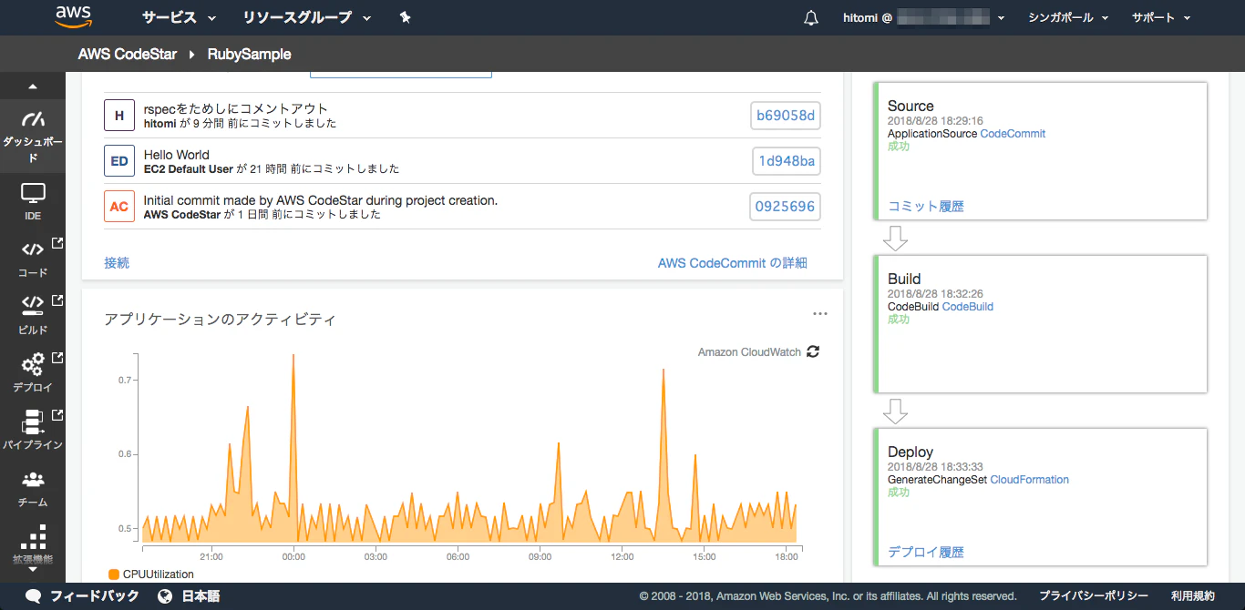1245x610 pixels.
Task: Select the ビルド sidebar label
Action: pyautogui.click(x=33, y=330)
